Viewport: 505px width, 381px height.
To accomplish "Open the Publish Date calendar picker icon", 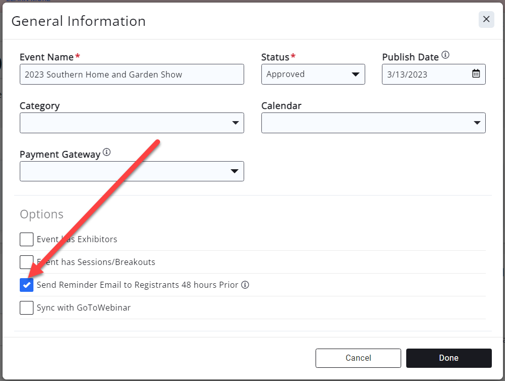I will tap(476, 74).
